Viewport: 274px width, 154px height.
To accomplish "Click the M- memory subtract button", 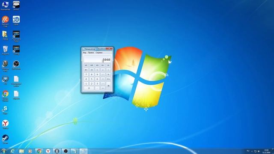I will pos(108,65).
